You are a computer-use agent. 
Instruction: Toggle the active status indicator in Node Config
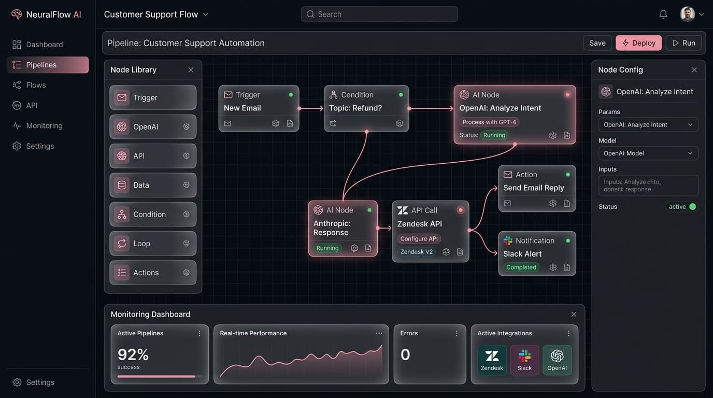682,206
